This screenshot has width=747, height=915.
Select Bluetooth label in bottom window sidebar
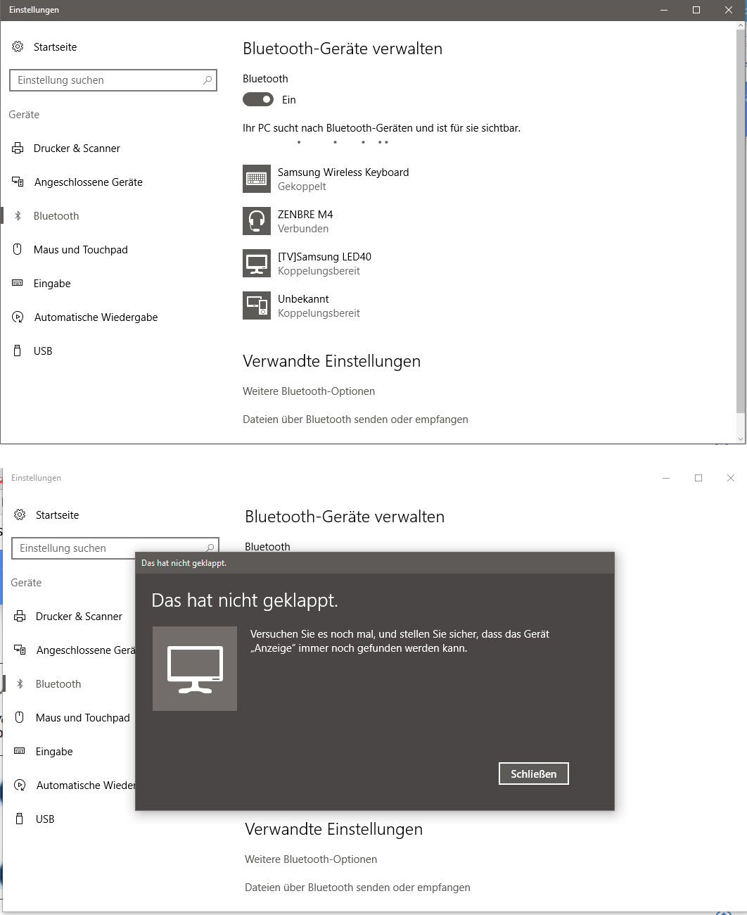(58, 684)
